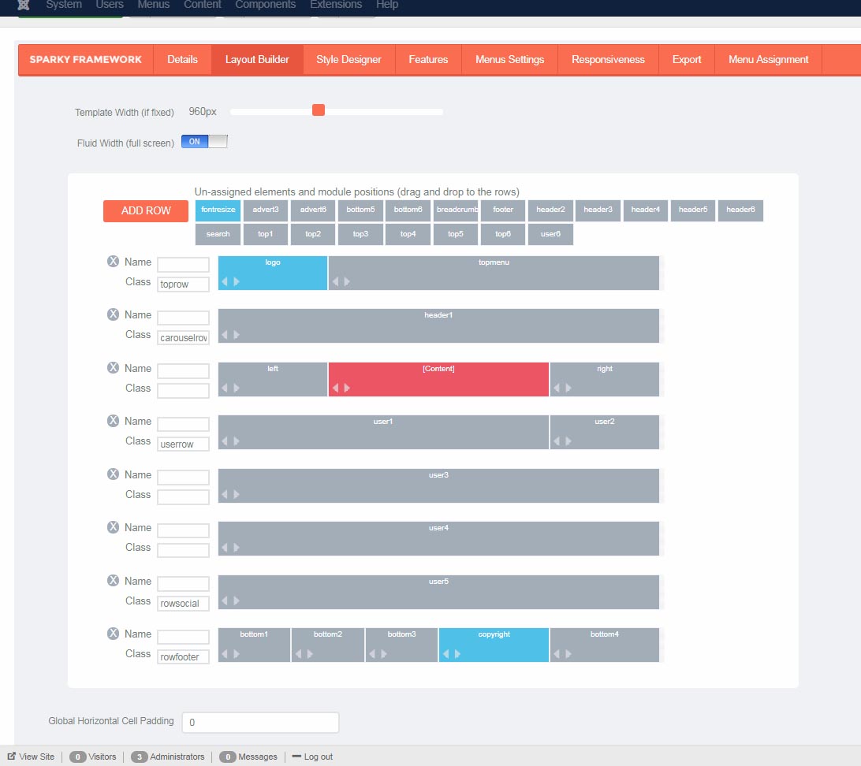The width and height of the screenshot is (861, 766).
Task: Click left arrow in copyright cell
Action: pos(445,653)
